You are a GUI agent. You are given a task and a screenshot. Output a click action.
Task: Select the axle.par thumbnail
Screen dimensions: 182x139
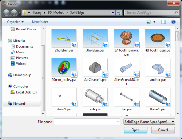[x=95, y=97]
